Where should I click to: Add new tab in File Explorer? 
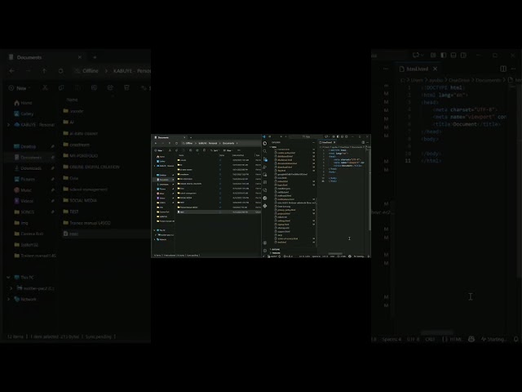click(191, 137)
